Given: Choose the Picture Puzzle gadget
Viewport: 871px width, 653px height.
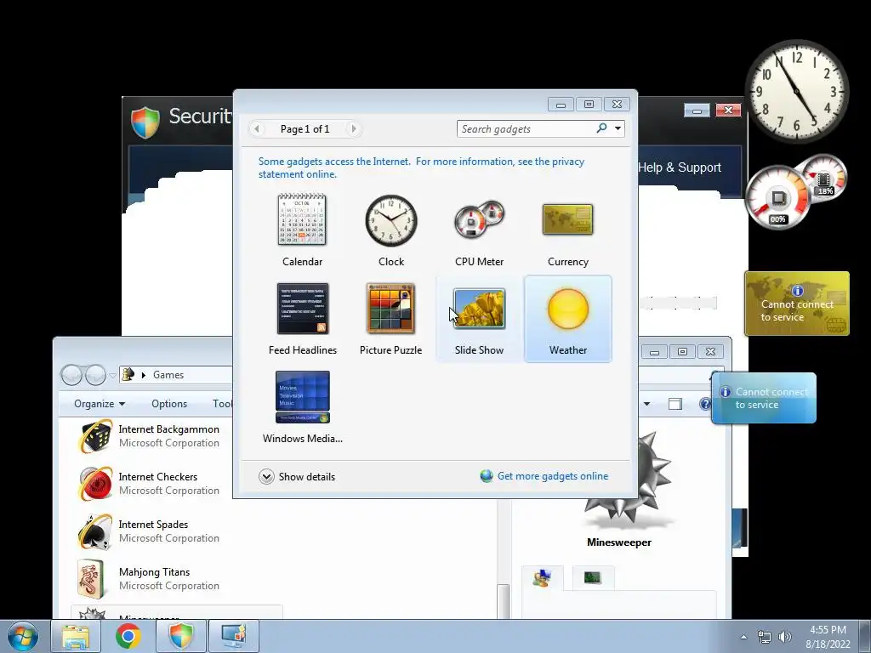Looking at the screenshot, I should click(390, 309).
